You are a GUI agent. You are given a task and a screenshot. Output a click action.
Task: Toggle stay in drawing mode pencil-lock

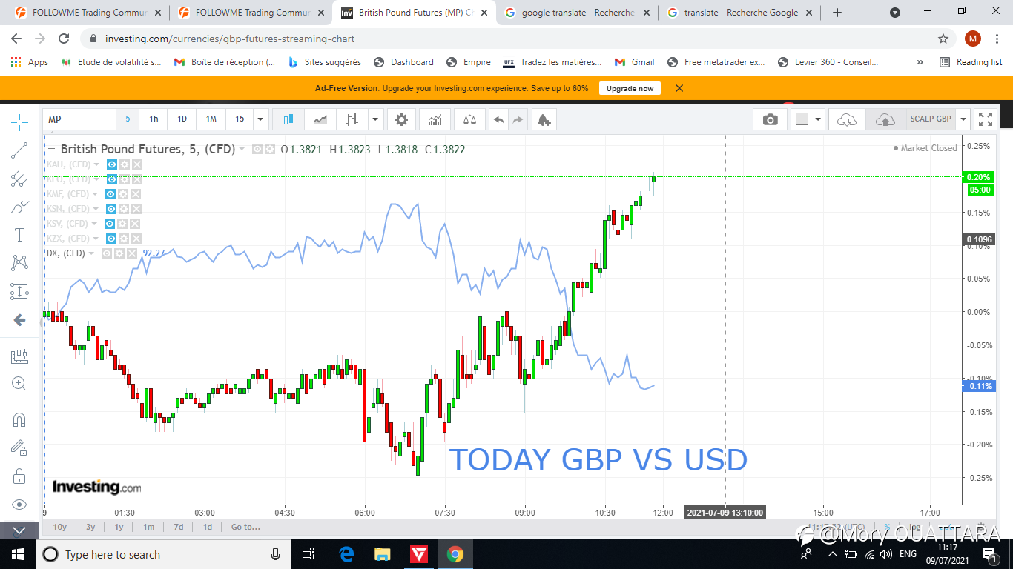coord(19,447)
